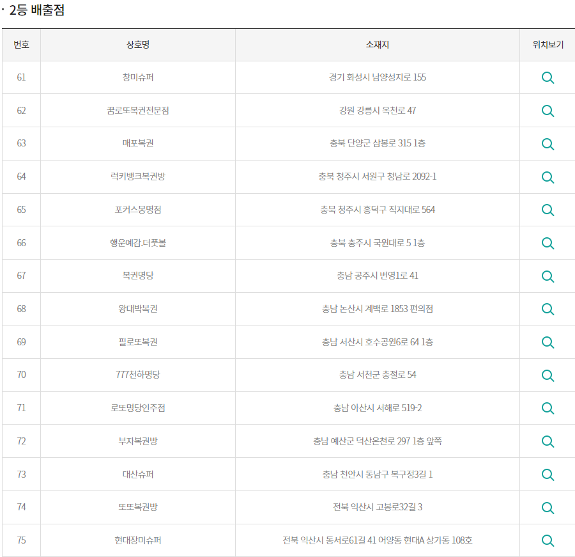Click magnifier icon for 777천하명당
This screenshot has width=575, height=557.
548,375
